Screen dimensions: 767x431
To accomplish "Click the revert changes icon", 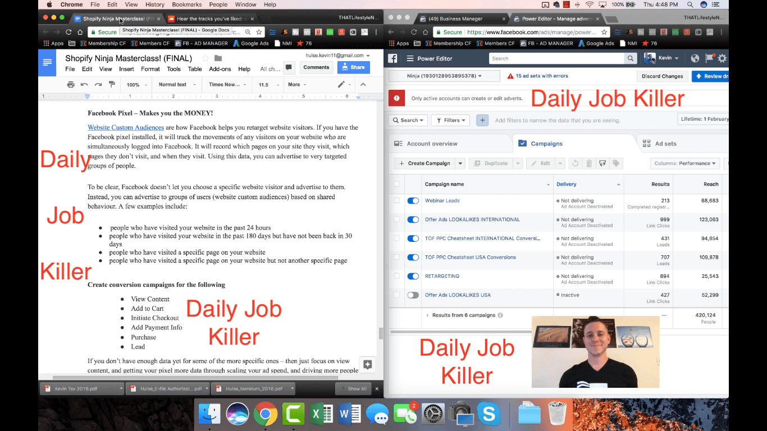I will click(x=575, y=163).
